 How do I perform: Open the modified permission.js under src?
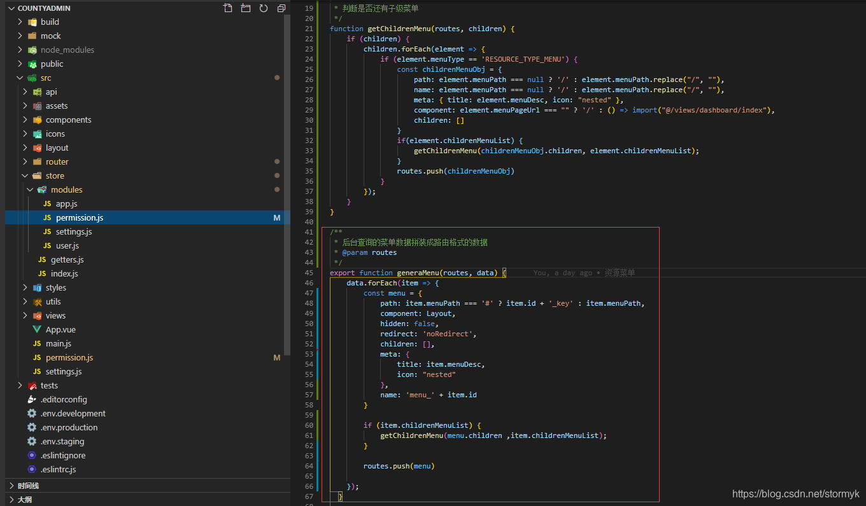click(x=147, y=357)
